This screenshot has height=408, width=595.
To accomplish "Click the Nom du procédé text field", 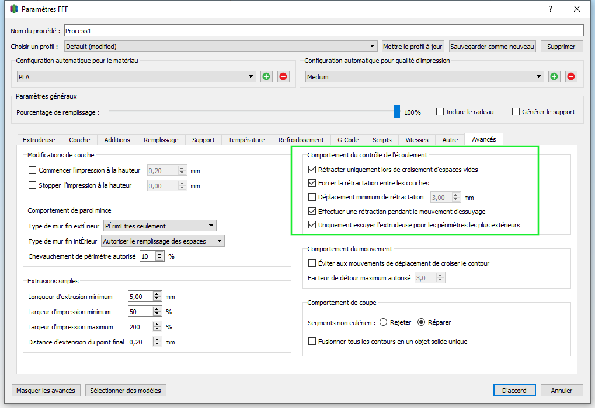I will [x=323, y=31].
